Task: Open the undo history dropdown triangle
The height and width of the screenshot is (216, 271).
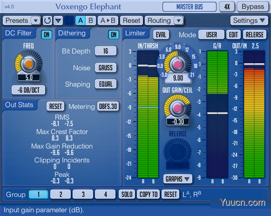Action: coord(58,21)
